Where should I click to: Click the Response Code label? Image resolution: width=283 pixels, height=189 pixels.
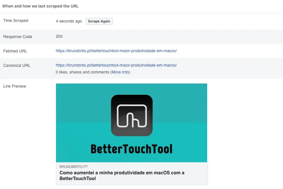coord(18,37)
